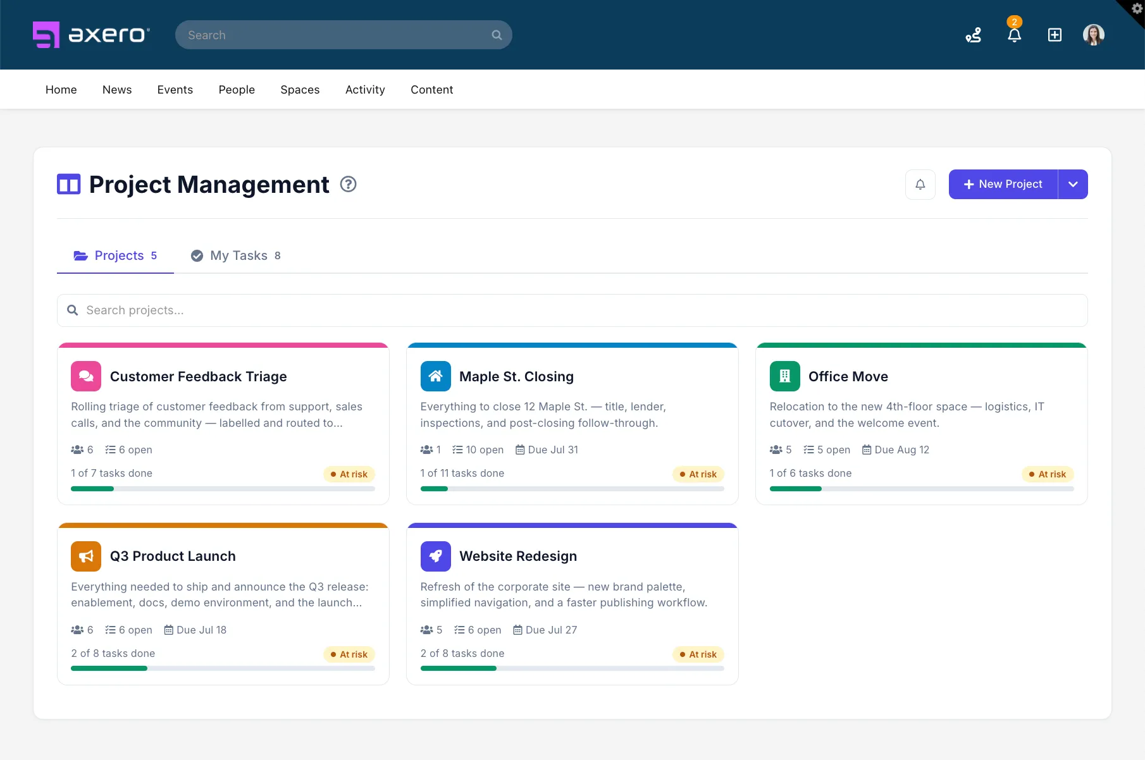Screen dimensions: 1145x760
Task: Click Office Move description text
Action: tap(907, 415)
